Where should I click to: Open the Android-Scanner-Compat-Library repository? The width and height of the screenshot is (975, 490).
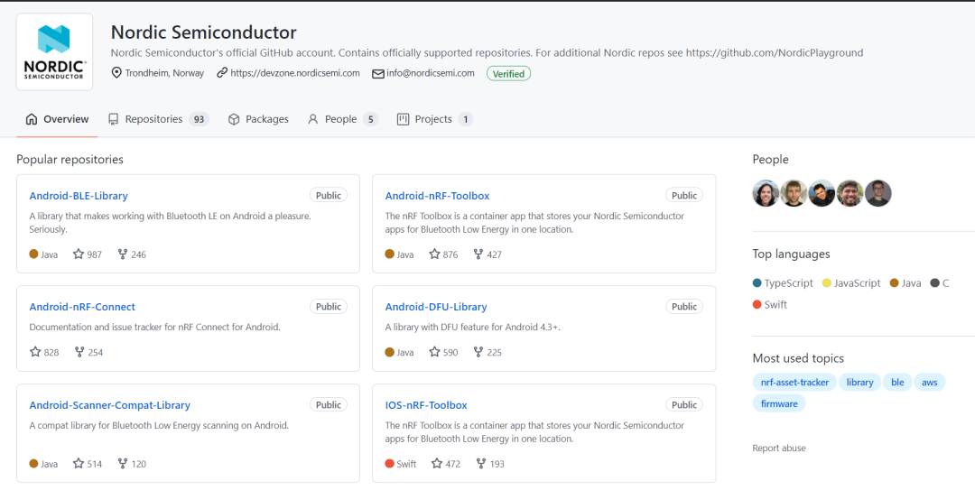pyautogui.click(x=109, y=405)
